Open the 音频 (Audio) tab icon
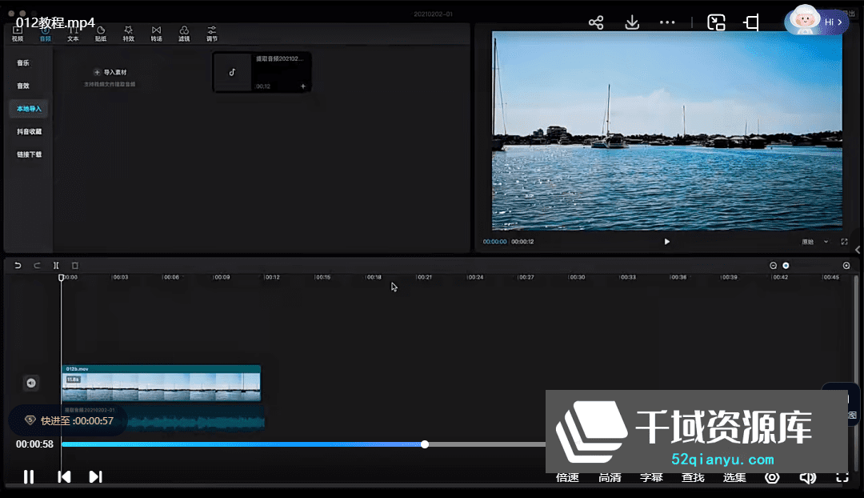864x498 pixels. [x=45, y=34]
